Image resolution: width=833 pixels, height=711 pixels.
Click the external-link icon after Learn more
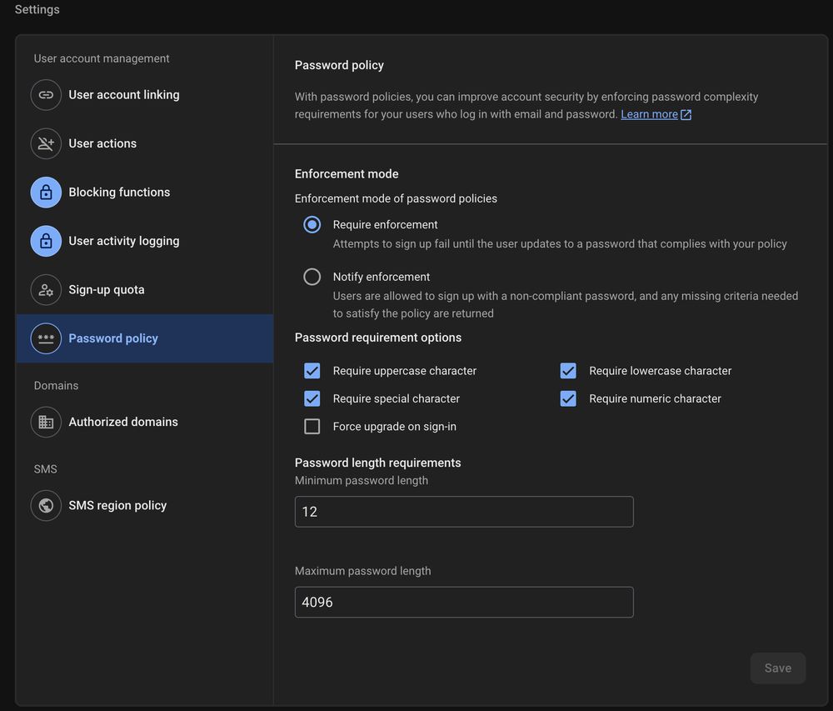point(686,115)
